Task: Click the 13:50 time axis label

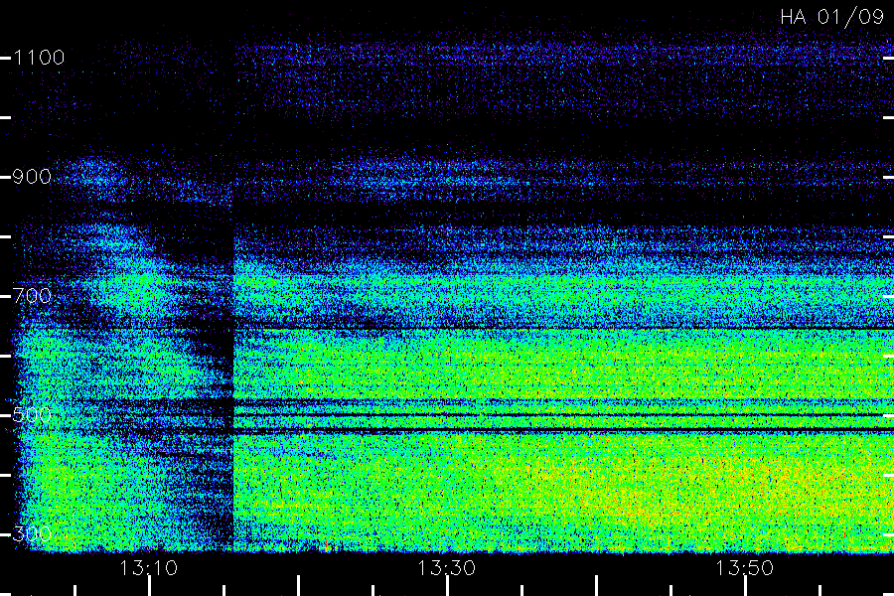Action: [x=745, y=568]
